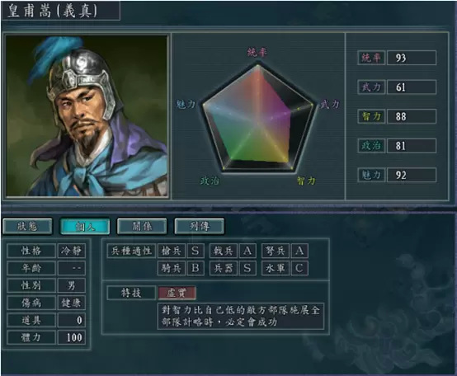The image size is (457, 376).
Task: Click the 智力 stat label
Action: 371,116
